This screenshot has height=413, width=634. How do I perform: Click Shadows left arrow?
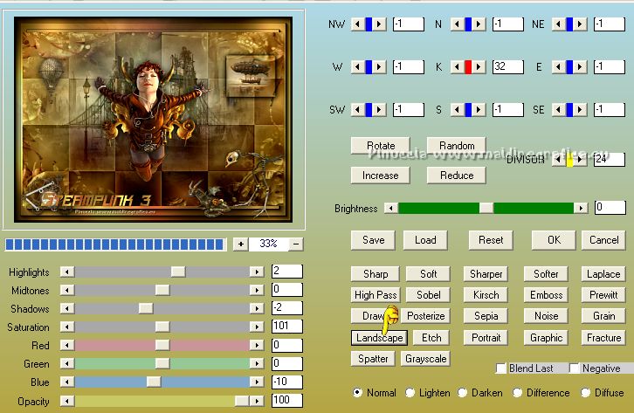tap(67, 308)
